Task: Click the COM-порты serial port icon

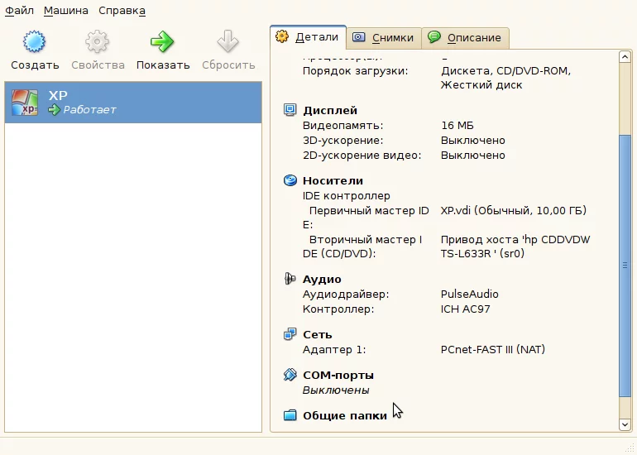Action: coord(290,375)
